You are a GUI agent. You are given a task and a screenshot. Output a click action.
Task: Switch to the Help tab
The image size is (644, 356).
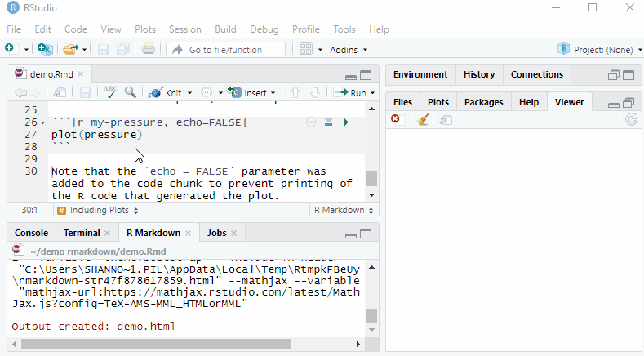pos(529,102)
